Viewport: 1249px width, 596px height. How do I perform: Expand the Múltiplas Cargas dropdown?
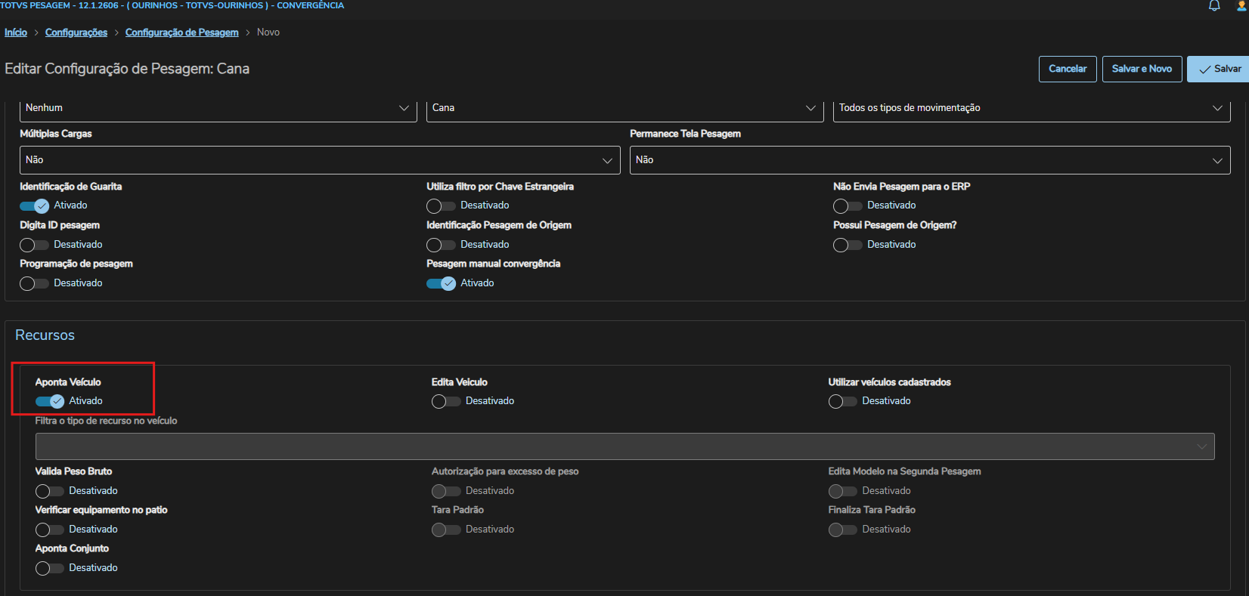pos(320,160)
